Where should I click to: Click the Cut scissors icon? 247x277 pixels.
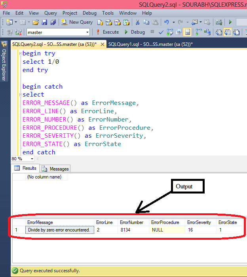[x=137, y=22]
